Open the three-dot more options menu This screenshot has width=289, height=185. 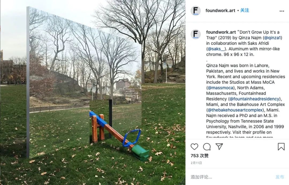282,11
